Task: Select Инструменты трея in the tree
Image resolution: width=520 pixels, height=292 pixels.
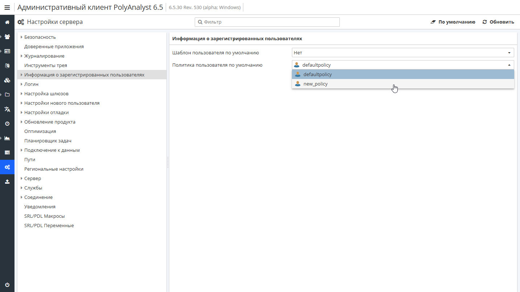Action: point(46,65)
